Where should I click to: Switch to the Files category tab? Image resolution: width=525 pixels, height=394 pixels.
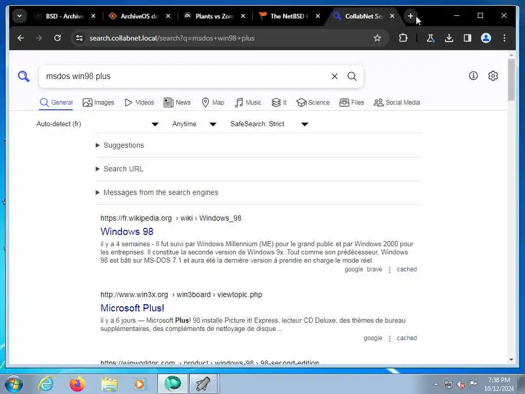click(x=352, y=103)
